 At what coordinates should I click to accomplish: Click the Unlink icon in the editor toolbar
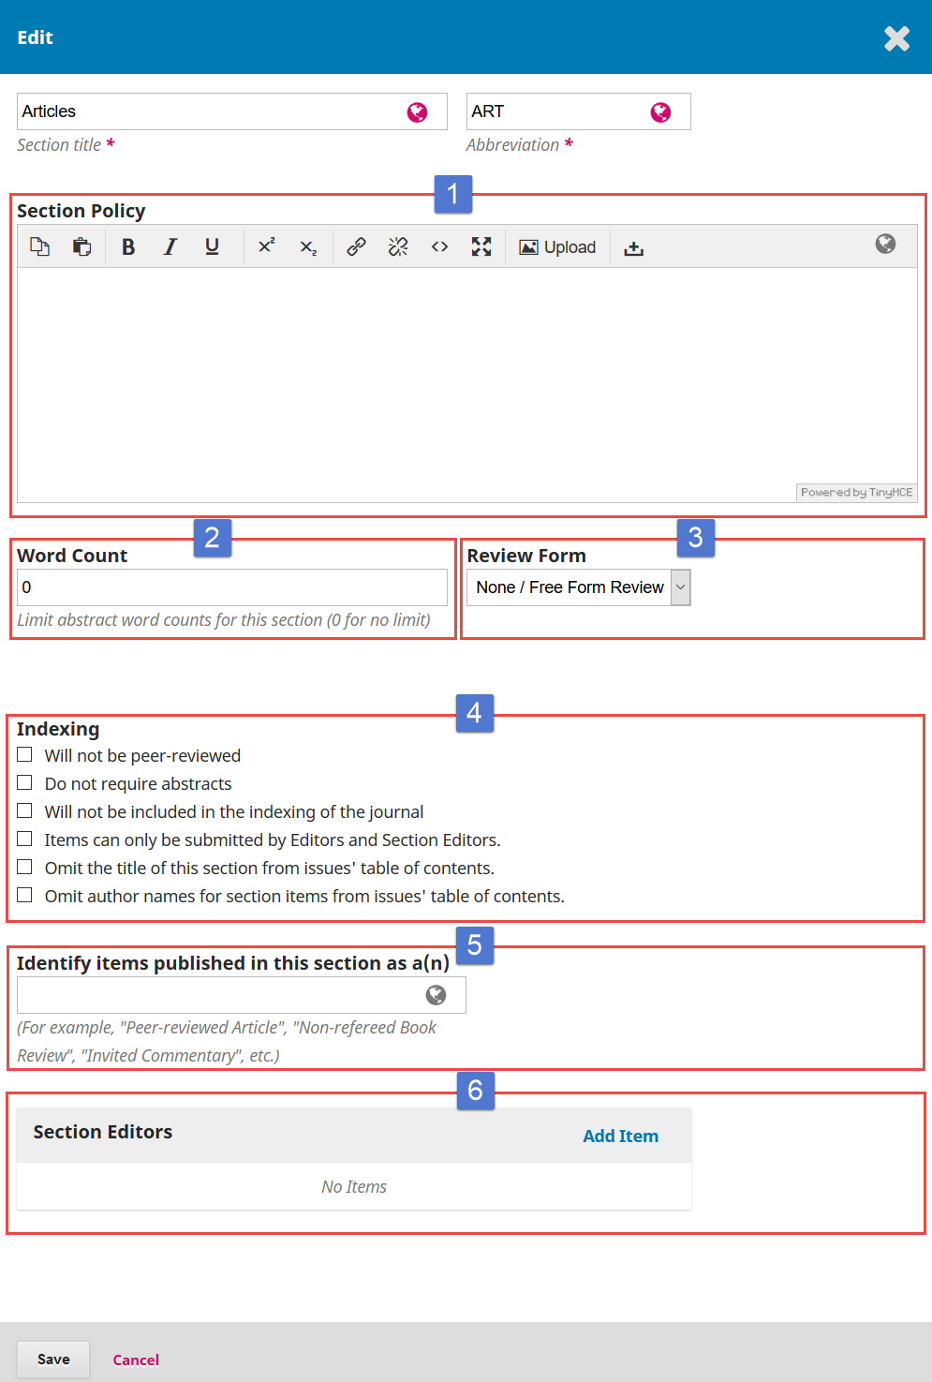(397, 246)
